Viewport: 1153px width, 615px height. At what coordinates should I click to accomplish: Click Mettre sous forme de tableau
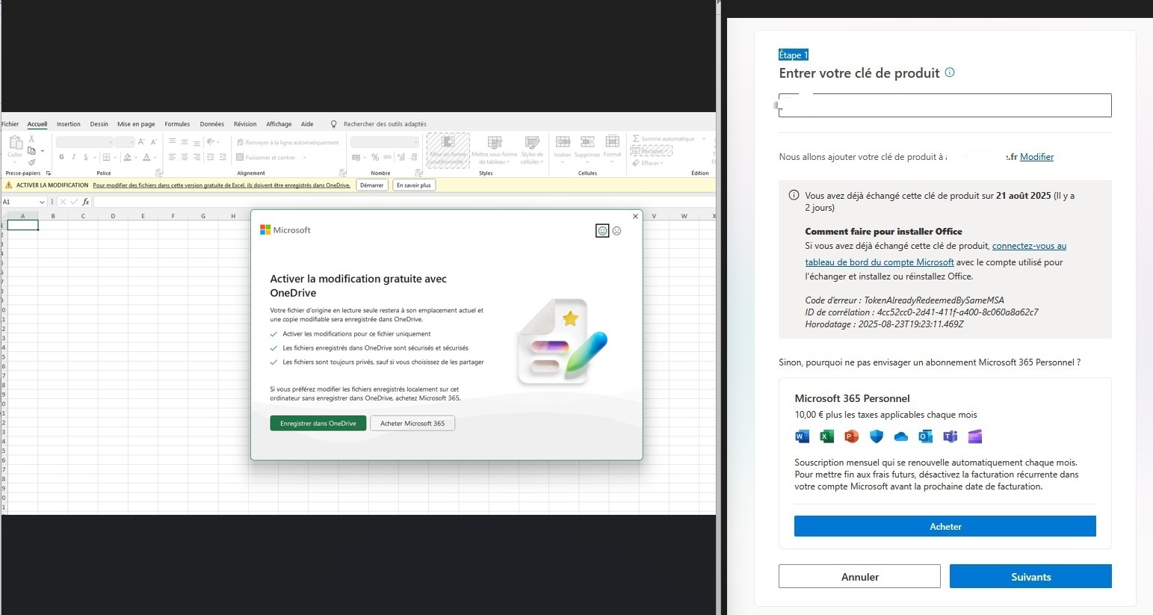(494, 150)
